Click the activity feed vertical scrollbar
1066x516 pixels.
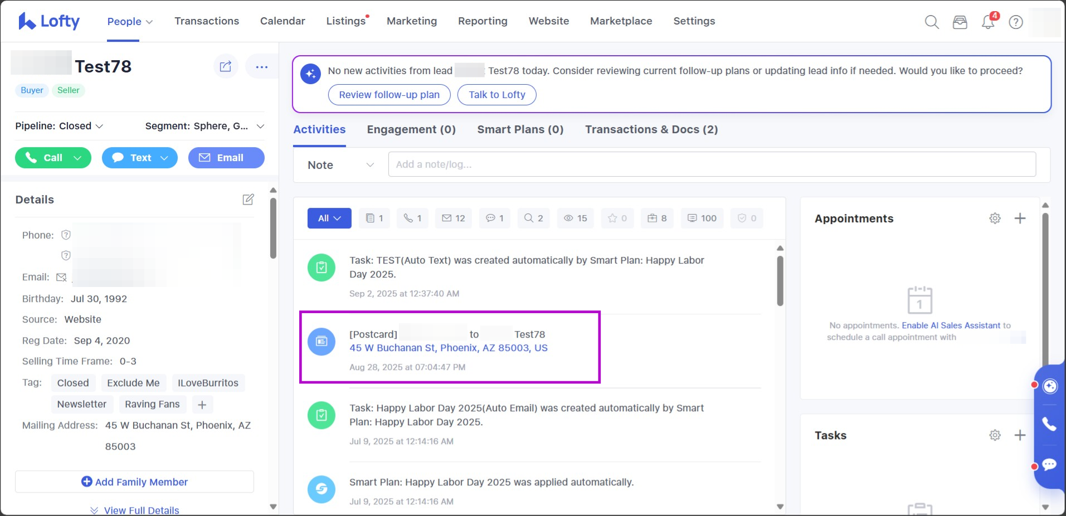click(x=780, y=281)
